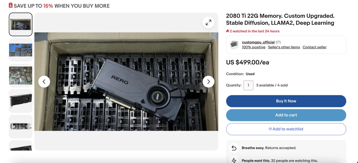The width and height of the screenshot is (358, 163).
Task: Click the lightning bolt icon beside People want this
Action: coord(234,160)
